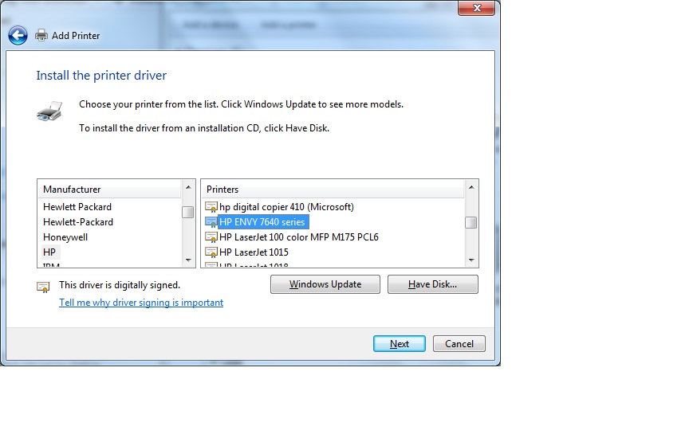Click Manufacturer list scroll up arrow
The height and width of the screenshot is (430, 689).
(188, 187)
